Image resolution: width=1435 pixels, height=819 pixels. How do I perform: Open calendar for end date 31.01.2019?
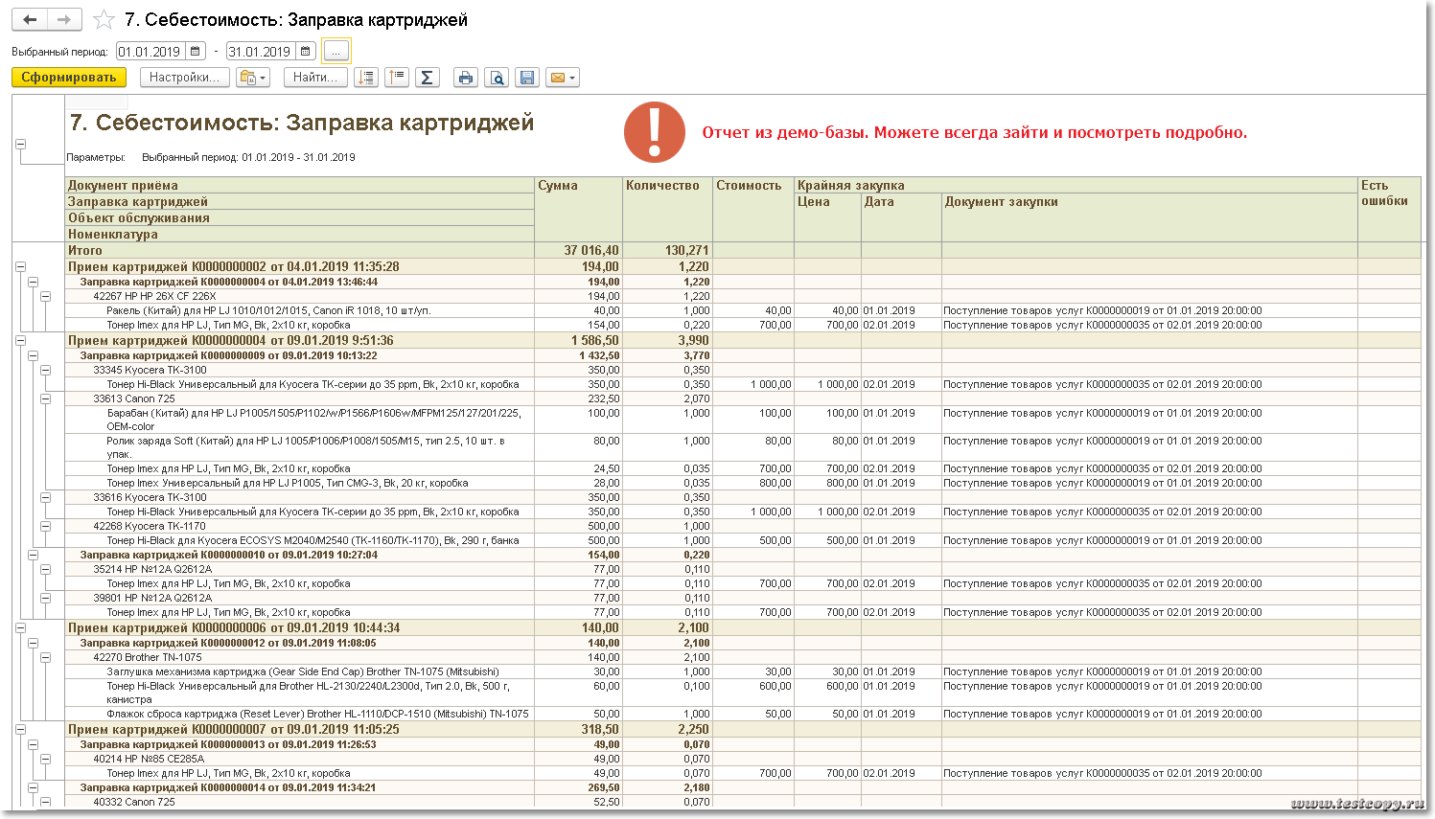[x=306, y=52]
